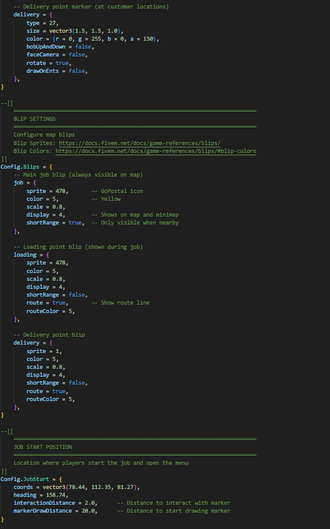The width and height of the screenshot is (330, 529).
Task: Click the '-- Yellow' comment
Action: pyautogui.click(x=106, y=199)
